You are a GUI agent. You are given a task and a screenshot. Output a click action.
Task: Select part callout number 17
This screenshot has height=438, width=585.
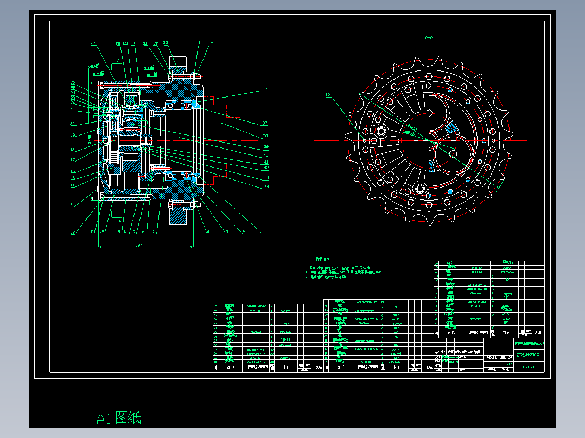point(73,159)
